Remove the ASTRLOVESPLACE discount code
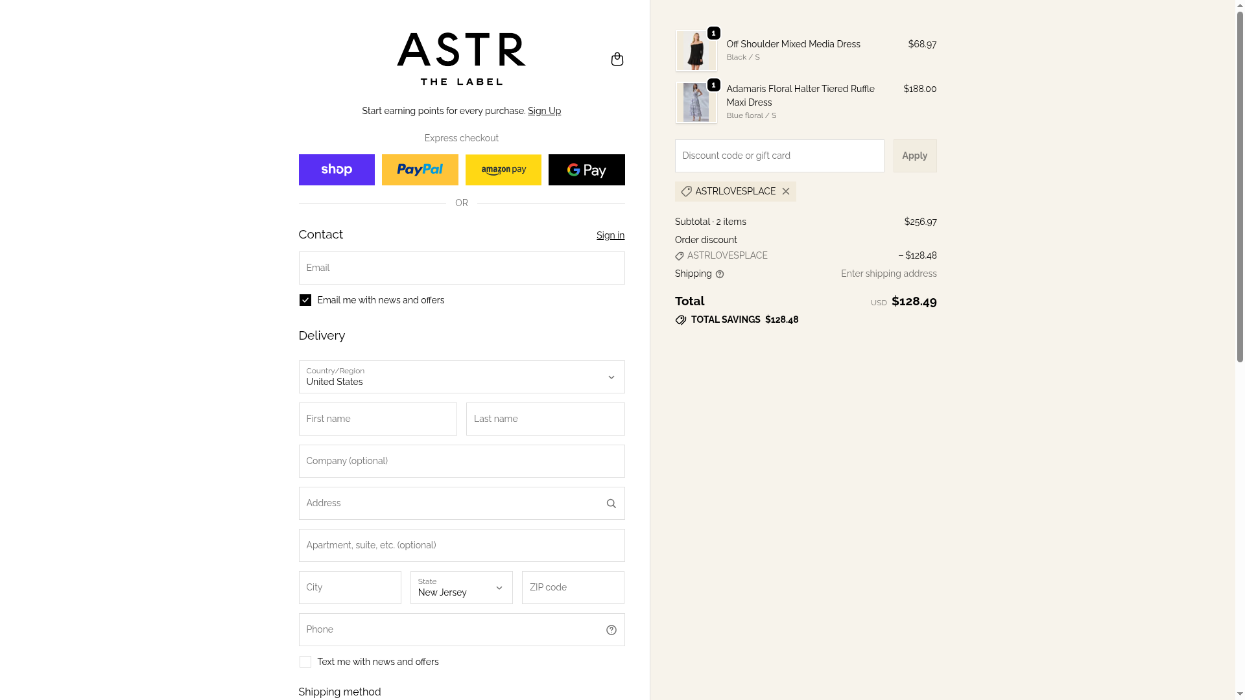 (x=785, y=191)
